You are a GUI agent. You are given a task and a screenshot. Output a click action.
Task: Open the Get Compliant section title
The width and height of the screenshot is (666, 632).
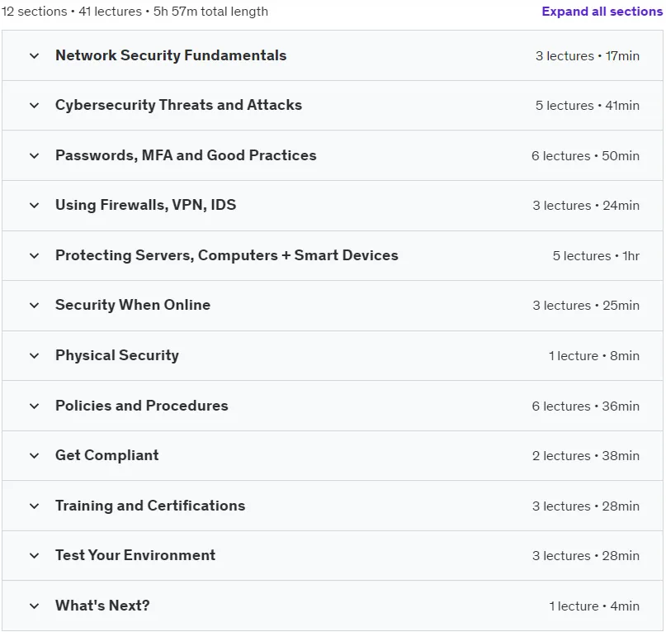107,455
